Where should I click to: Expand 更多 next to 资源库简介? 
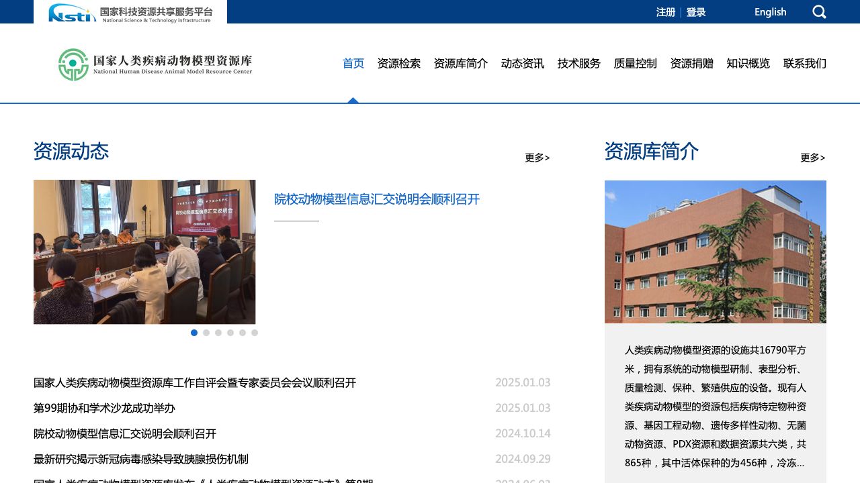click(x=812, y=158)
